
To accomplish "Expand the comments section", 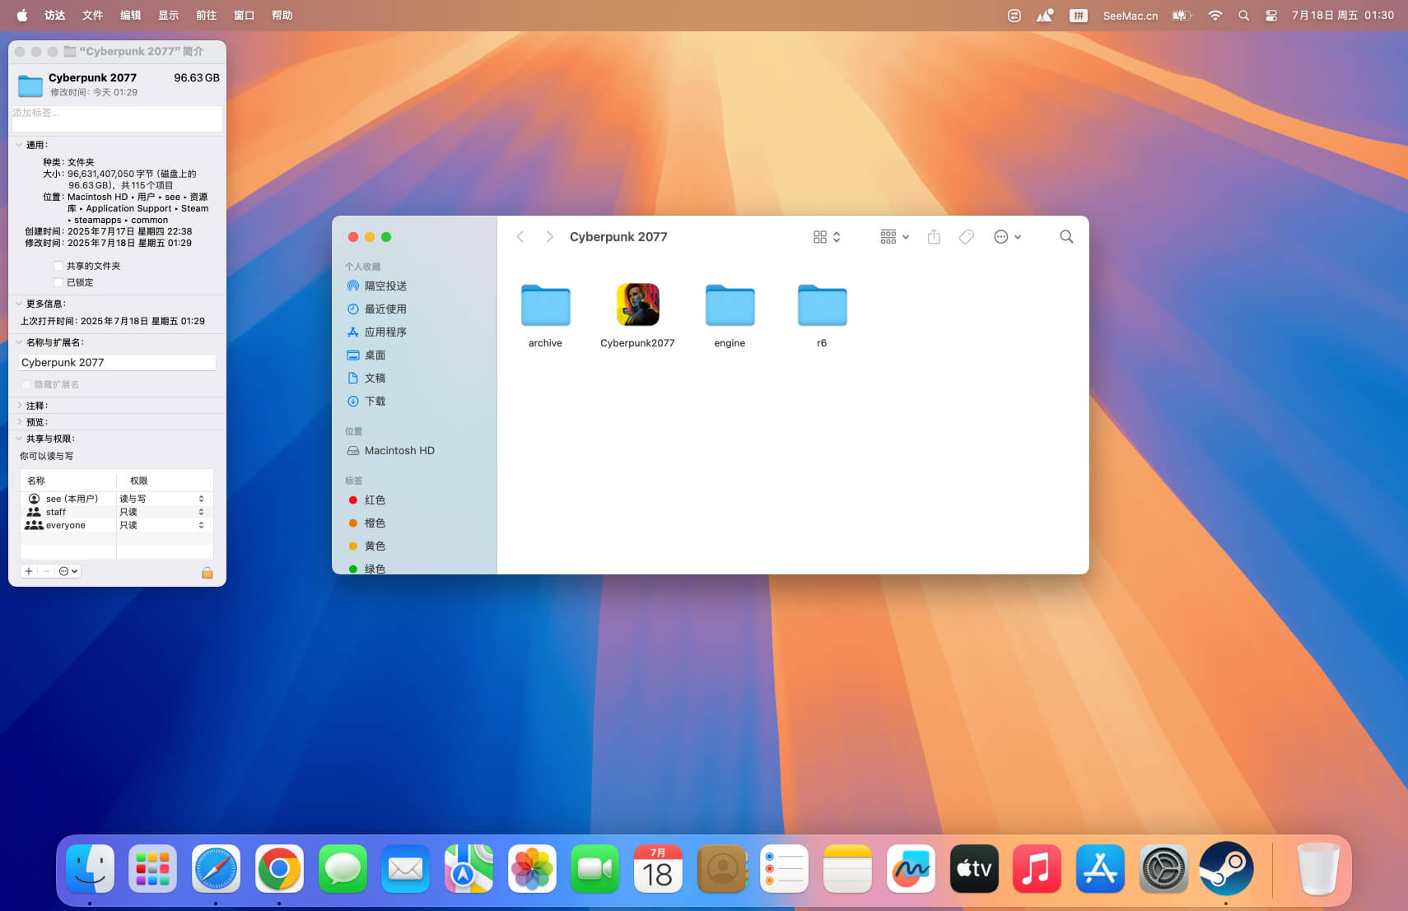I will (20, 406).
